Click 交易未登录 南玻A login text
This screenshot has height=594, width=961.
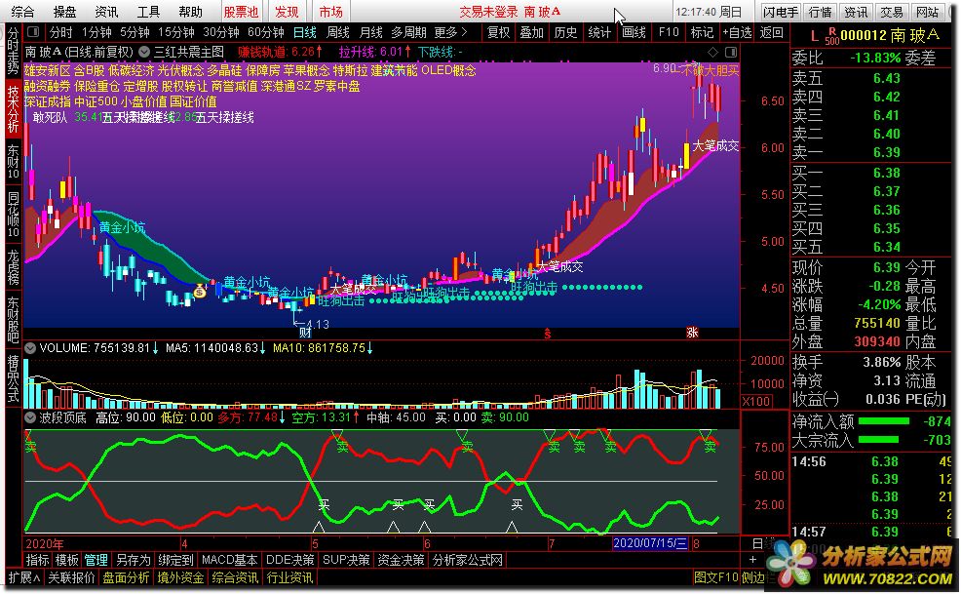[510, 12]
